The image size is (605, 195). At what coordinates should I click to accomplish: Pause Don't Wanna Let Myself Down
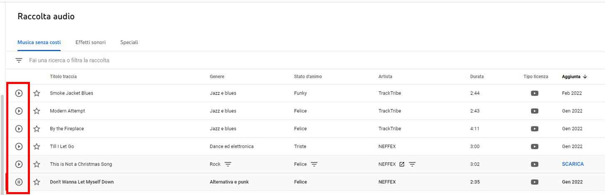click(x=19, y=182)
